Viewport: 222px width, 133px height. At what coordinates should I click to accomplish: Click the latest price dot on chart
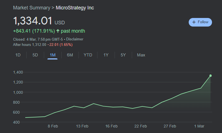211,76
